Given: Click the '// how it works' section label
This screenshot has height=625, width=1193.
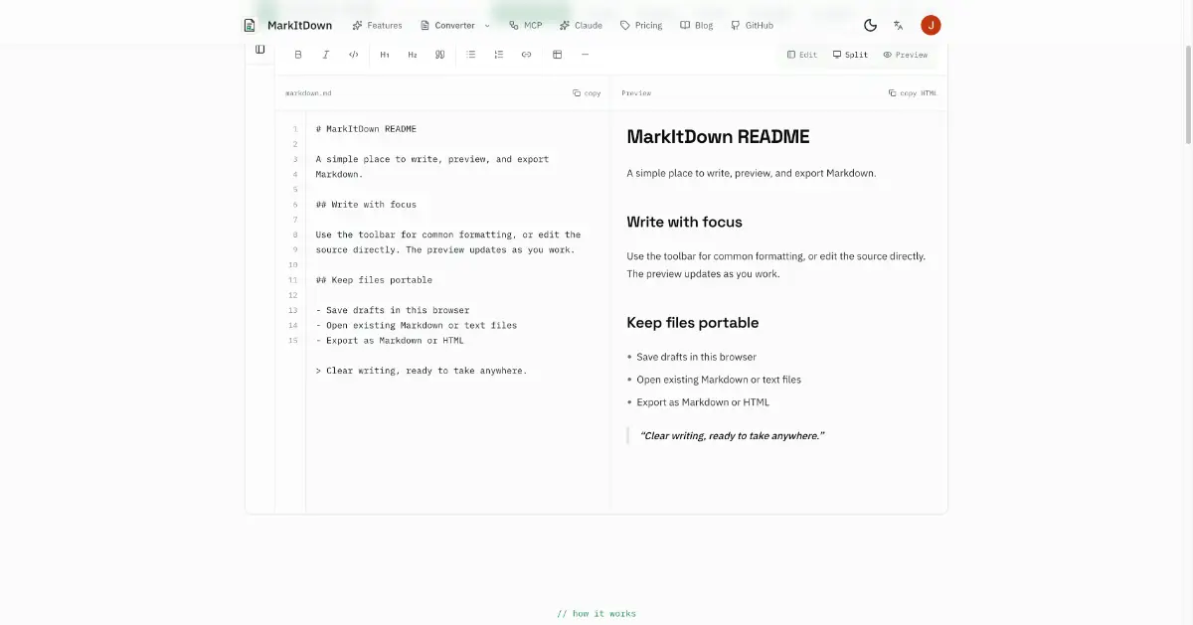Looking at the screenshot, I should point(596,613).
